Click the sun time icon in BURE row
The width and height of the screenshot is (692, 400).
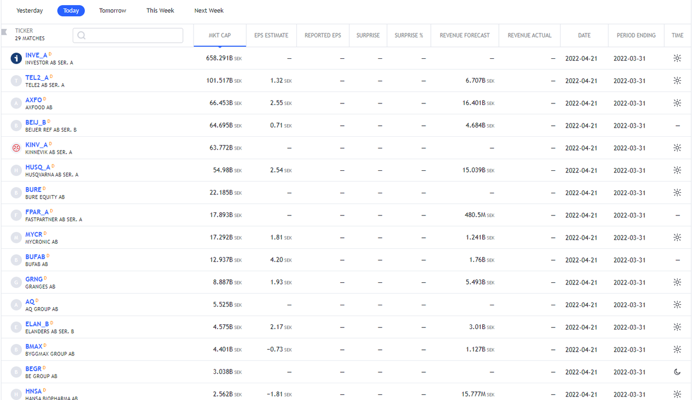click(678, 193)
